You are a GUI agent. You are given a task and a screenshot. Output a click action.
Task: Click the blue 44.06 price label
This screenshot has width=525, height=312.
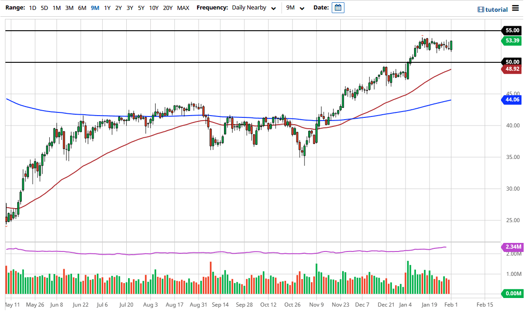[x=512, y=100]
